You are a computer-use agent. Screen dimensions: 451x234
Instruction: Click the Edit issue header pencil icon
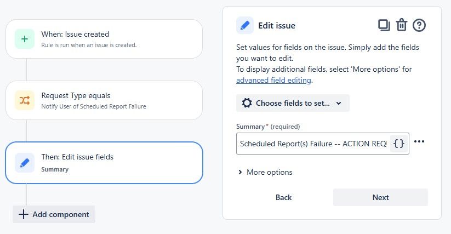pos(245,26)
